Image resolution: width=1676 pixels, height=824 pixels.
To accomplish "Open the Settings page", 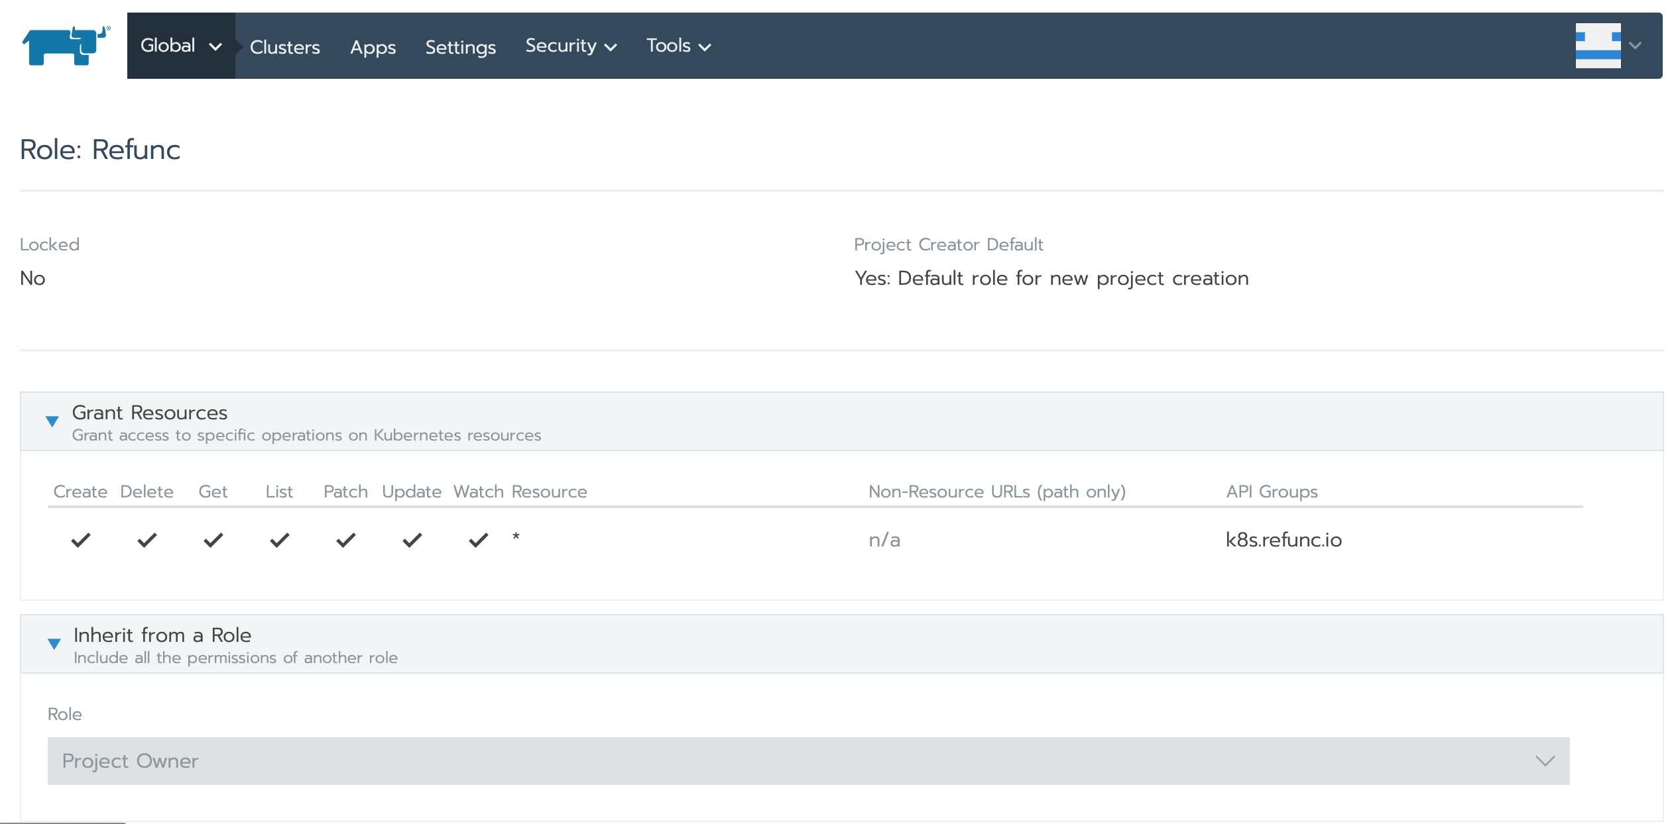I will (460, 47).
